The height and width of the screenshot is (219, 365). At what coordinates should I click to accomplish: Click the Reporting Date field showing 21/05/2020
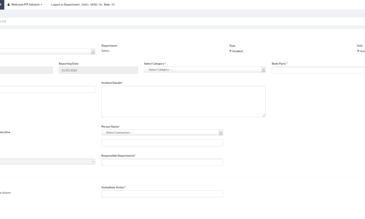(98, 70)
